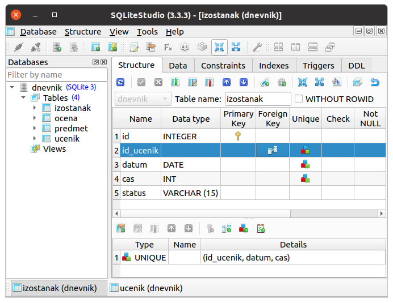
Task: Expand the izostanak table node
Action: click(35, 108)
